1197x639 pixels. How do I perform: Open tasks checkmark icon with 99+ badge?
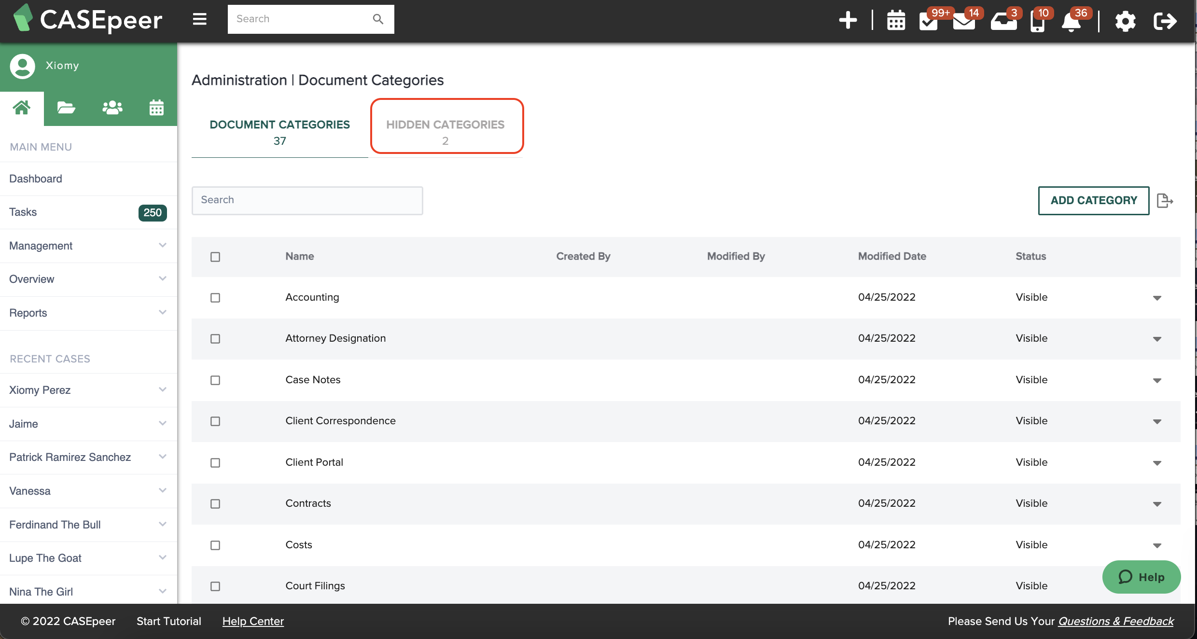pos(929,21)
